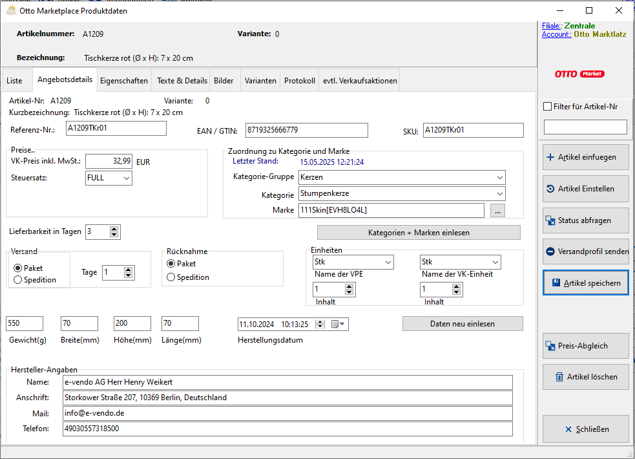Click the Gewicht(g) input field
The image size is (635, 459).
tap(25, 323)
